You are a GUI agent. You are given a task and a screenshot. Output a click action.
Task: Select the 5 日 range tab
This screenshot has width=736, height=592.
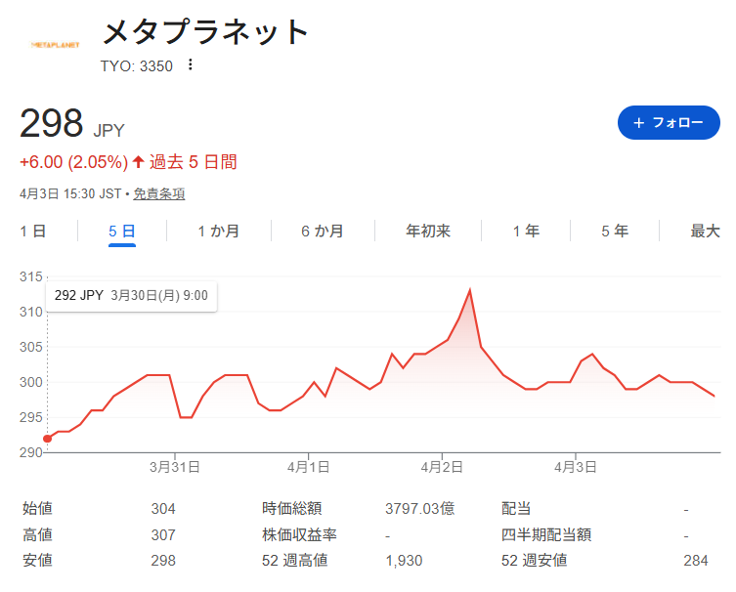tap(122, 231)
